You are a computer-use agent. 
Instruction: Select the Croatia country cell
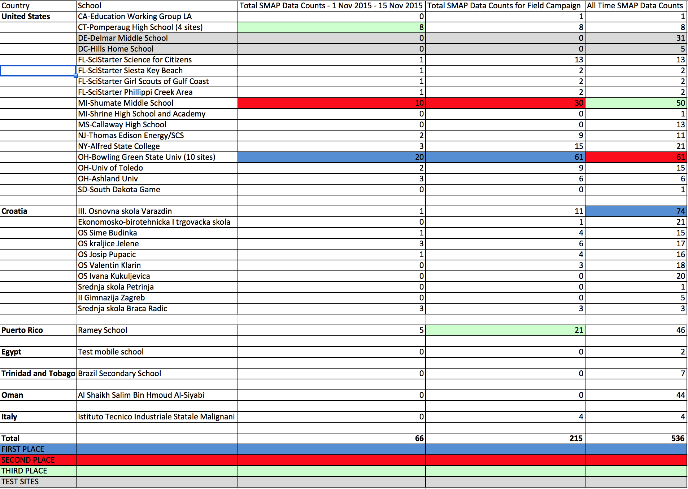pyautogui.click(x=38, y=211)
